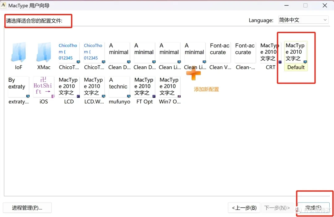This screenshot has width=334, height=217.
Task: Open 进程管理(P)... process manager
Action: pos(27,208)
